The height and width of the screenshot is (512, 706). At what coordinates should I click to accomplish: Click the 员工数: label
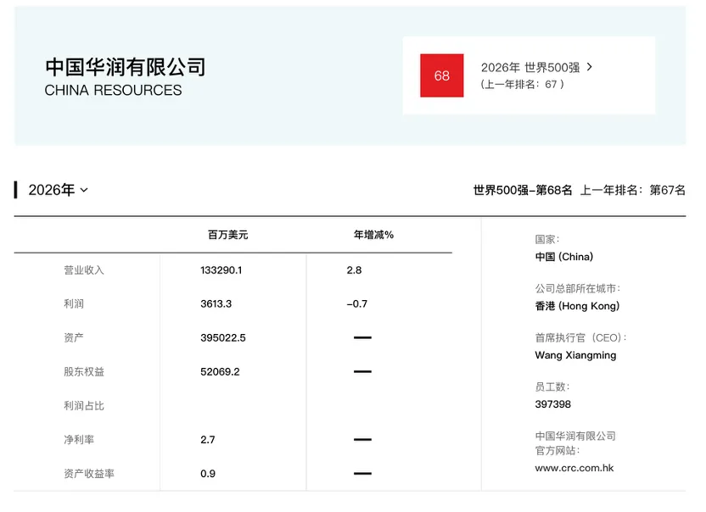click(x=552, y=387)
